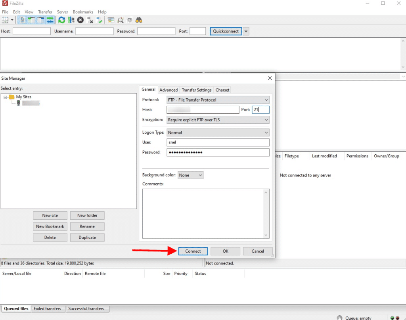The width and height of the screenshot is (406, 320).
Task: Switch to the Advanced tab
Action: [x=169, y=90]
